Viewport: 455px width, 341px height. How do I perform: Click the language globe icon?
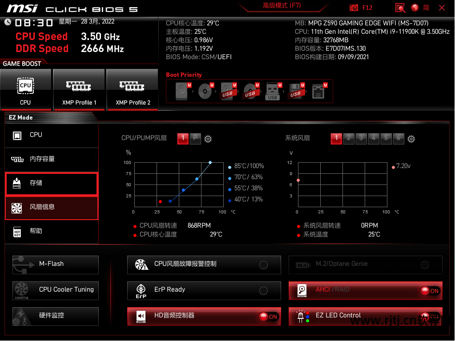pyautogui.click(x=415, y=8)
